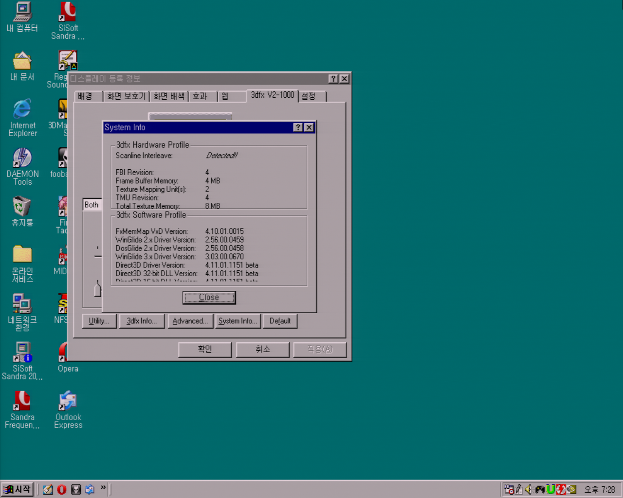The height and width of the screenshot is (498, 623).
Task: Click the 3dfx Info... button
Action: 142,321
